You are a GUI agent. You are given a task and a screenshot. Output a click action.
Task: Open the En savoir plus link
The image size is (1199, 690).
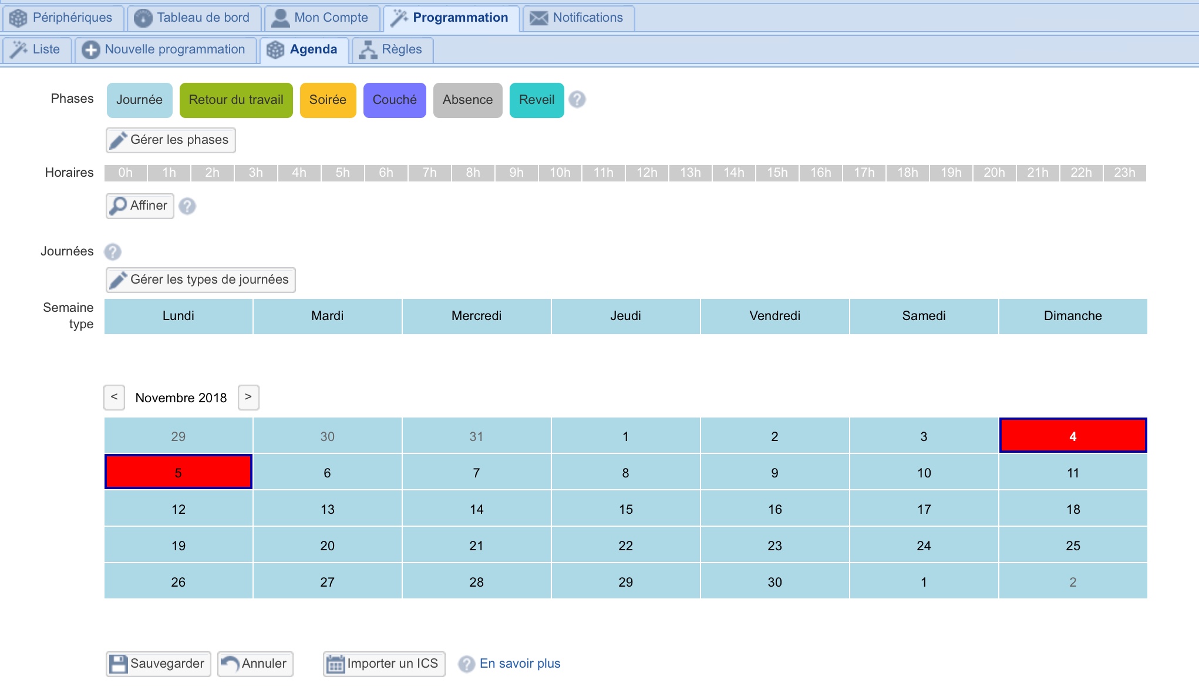click(x=520, y=664)
